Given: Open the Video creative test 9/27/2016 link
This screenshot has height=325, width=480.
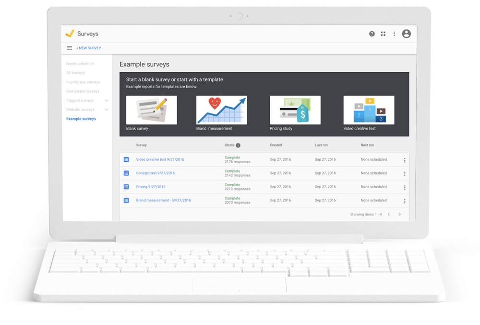Looking at the screenshot, I should tap(160, 159).
